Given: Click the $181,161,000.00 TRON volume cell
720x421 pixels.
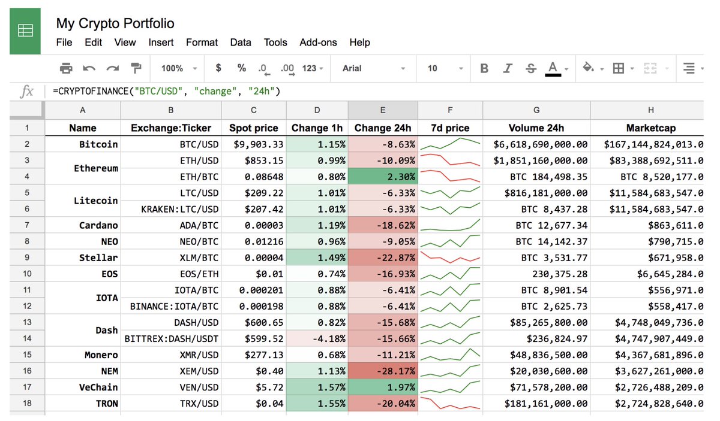Looking at the screenshot, I should point(536,403).
